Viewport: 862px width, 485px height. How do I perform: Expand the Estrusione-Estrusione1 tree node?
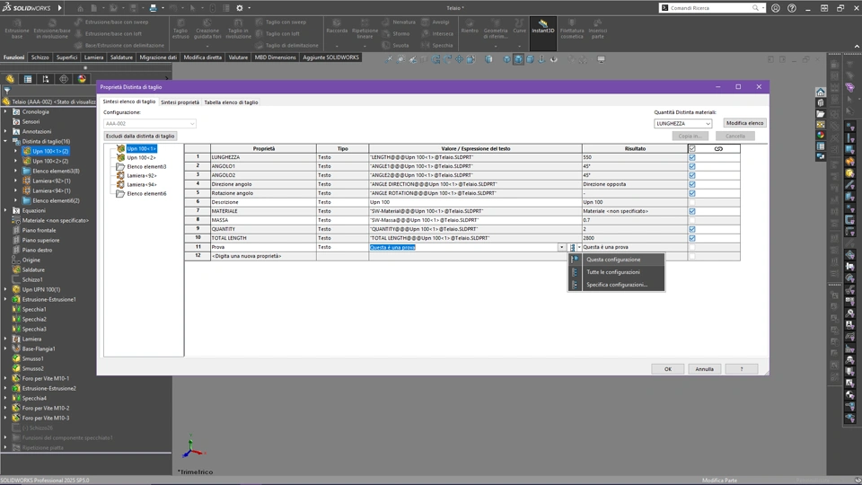pyautogui.click(x=5, y=300)
